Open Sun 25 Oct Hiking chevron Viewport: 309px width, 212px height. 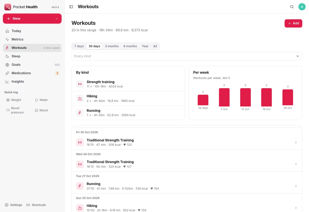pyautogui.click(x=296, y=208)
